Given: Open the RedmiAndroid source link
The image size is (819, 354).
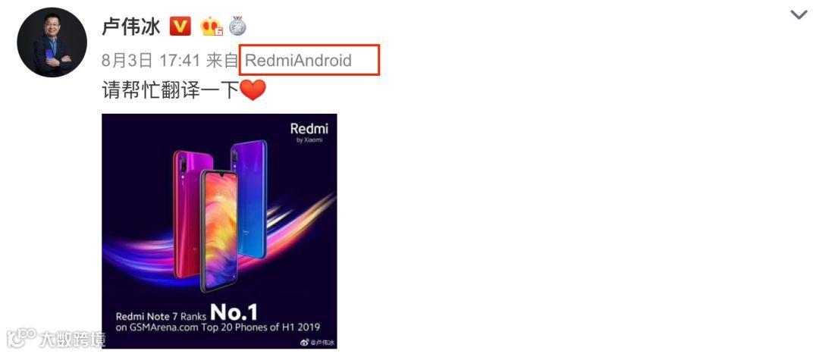Looking at the screenshot, I should coord(298,61).
